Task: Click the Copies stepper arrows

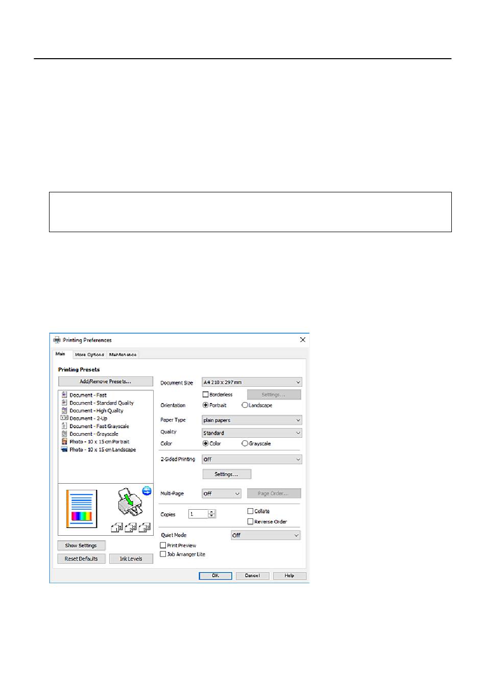Action: (212, 514)
